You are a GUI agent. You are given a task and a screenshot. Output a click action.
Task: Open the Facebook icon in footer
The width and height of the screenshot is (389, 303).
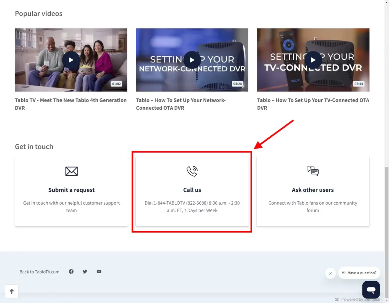point(71,272)
